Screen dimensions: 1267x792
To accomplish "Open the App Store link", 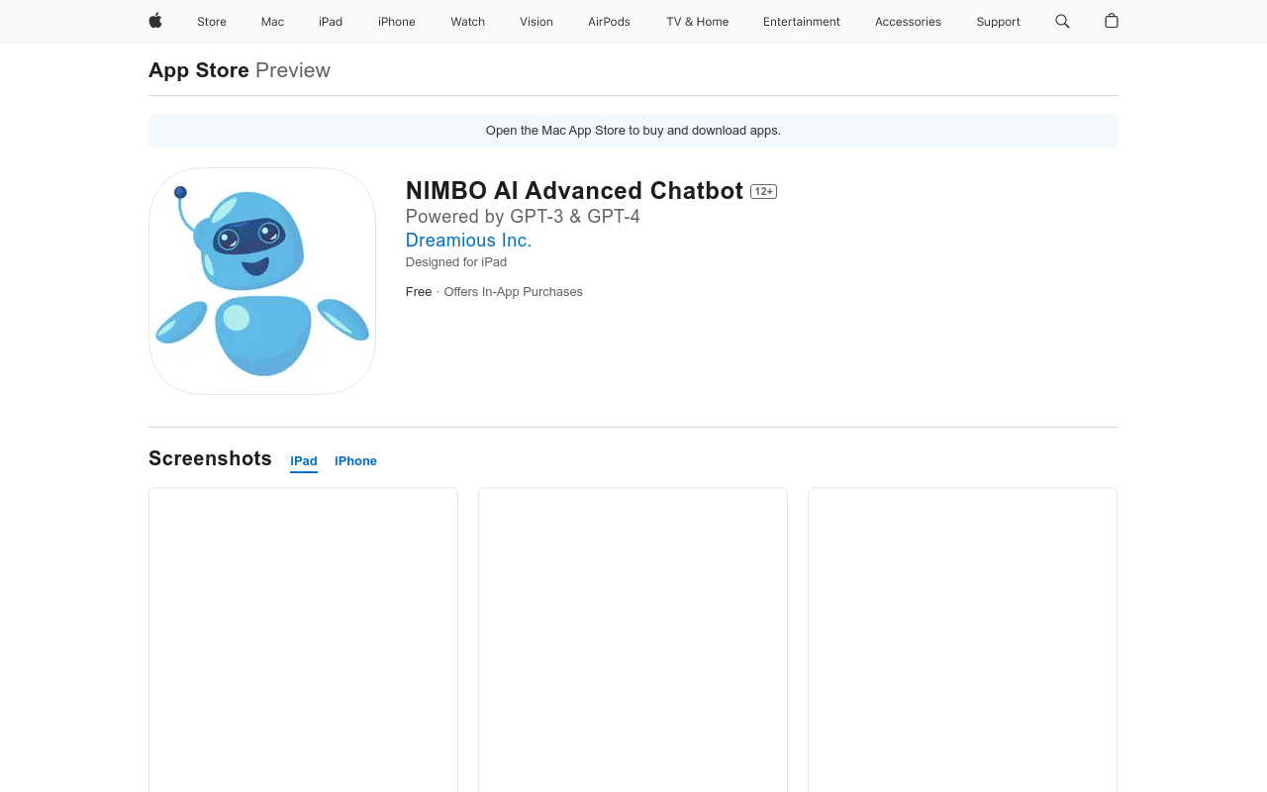I will 198,69.
